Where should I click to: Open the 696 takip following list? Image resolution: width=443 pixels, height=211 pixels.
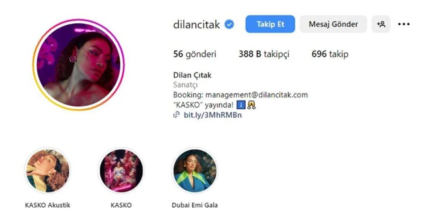point(330,54)
